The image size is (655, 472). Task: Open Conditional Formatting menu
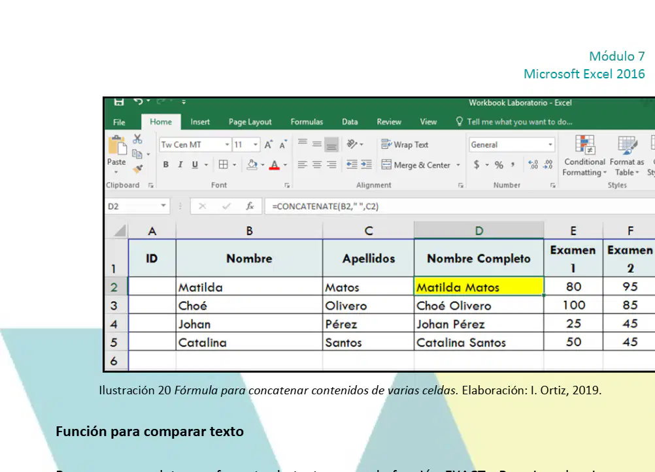tap(584, 155)
